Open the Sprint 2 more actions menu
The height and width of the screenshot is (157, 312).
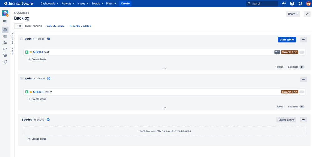[x=303, y=79]
